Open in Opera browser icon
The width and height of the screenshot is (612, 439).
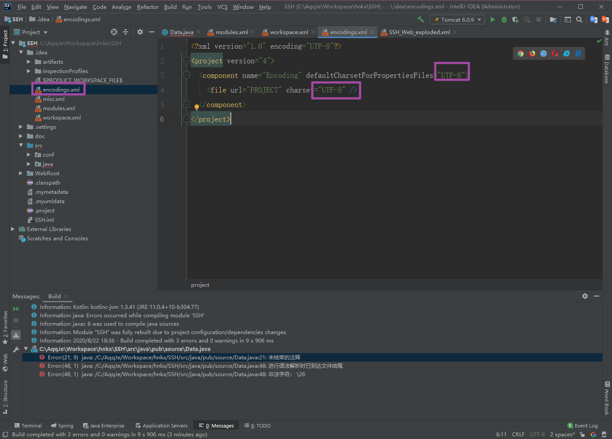[555, 54]
